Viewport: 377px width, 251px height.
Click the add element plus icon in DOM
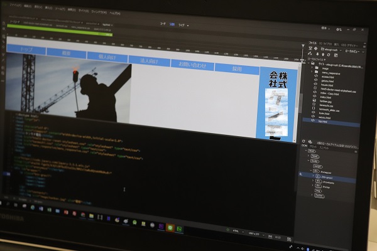click(x=300, y=174)
